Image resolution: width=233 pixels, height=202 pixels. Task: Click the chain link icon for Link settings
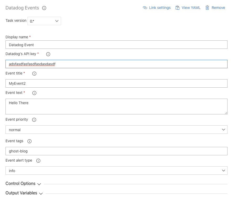click(x=145, y=8)
